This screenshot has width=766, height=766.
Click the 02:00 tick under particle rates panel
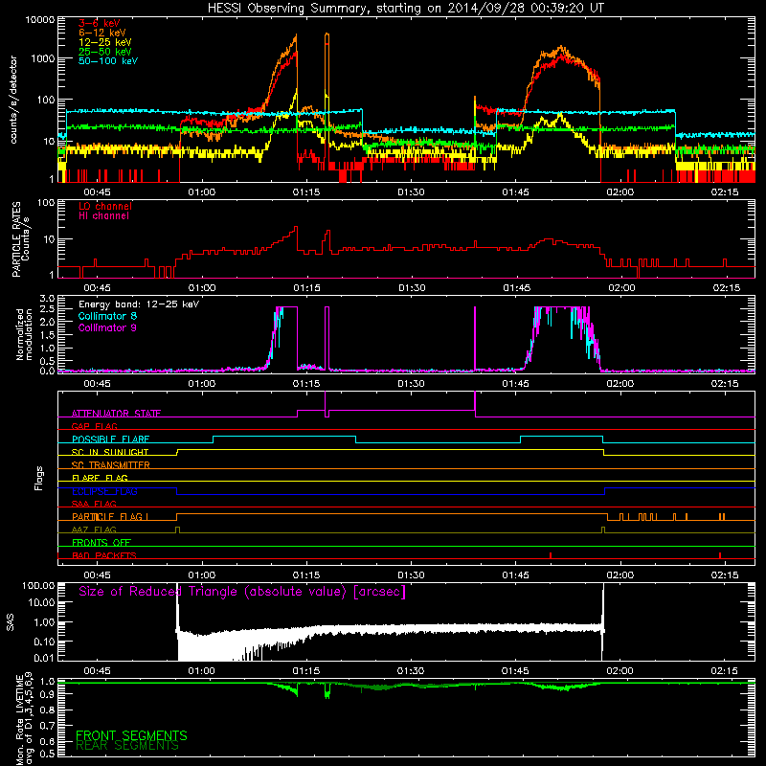[x=621, y=288]
